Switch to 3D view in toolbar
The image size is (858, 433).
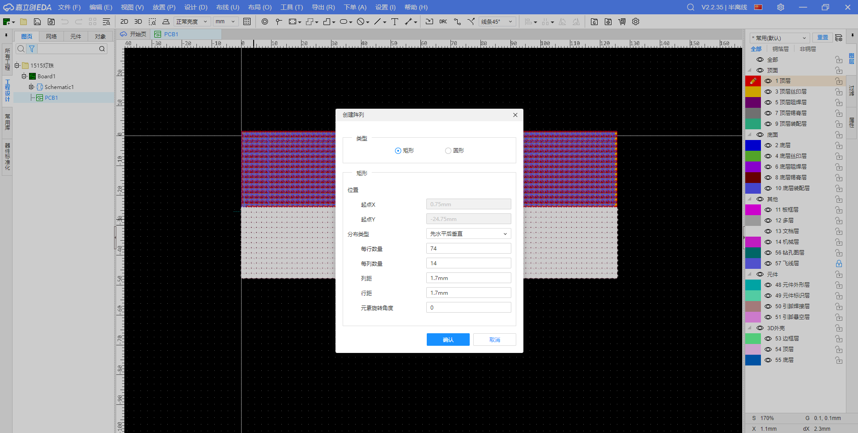(x=138, y=21)
